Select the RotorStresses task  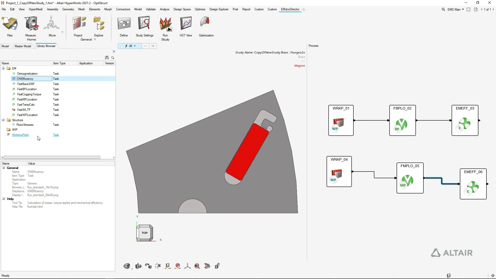(25, 125)
